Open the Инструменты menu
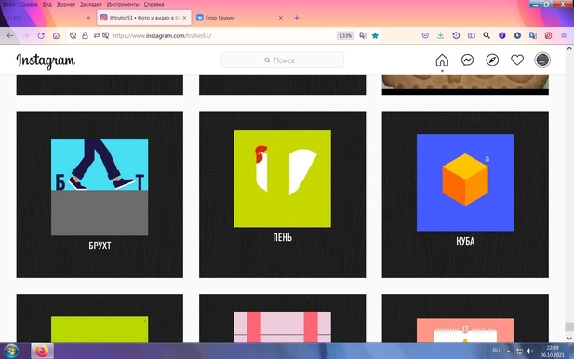Image resolution: width=574 pixels, height=359 pixels. (123, 4)
